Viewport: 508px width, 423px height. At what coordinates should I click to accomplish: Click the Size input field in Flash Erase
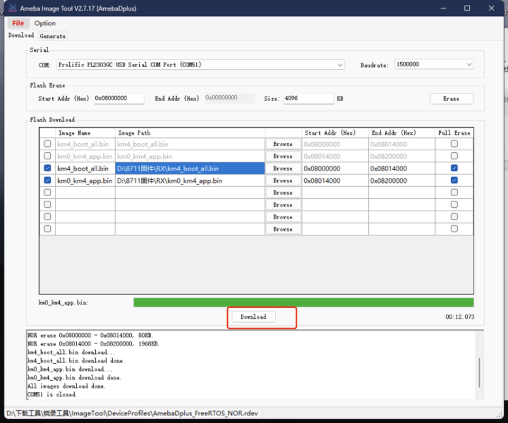309,98
